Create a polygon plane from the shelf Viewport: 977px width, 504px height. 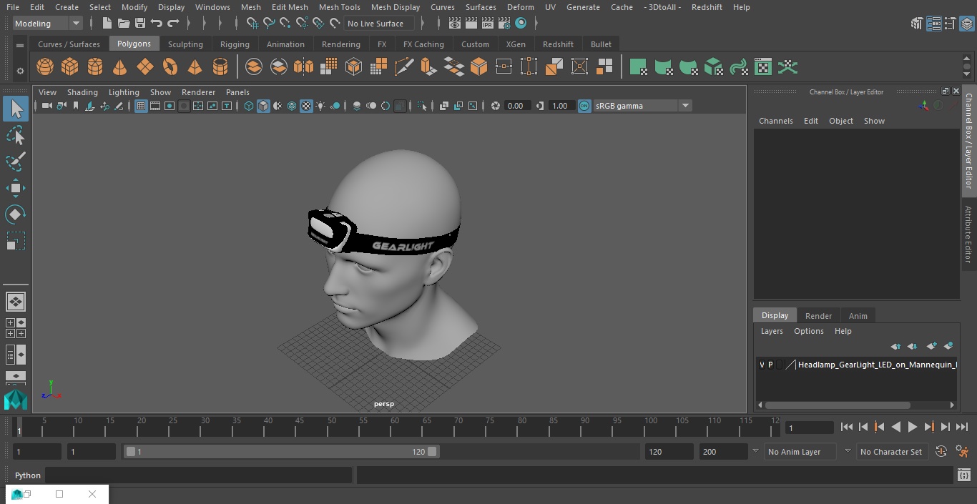[145, 67]
